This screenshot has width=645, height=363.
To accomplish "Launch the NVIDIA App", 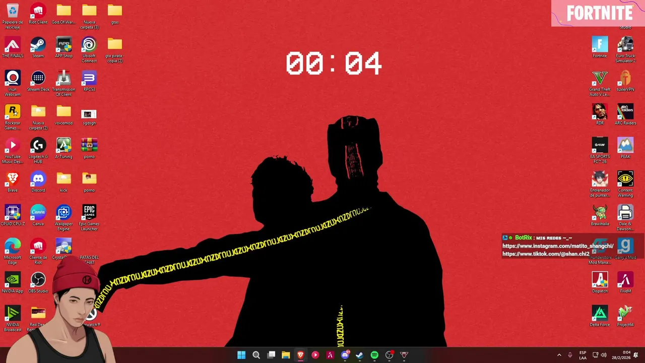I will [x=13, y=283].
